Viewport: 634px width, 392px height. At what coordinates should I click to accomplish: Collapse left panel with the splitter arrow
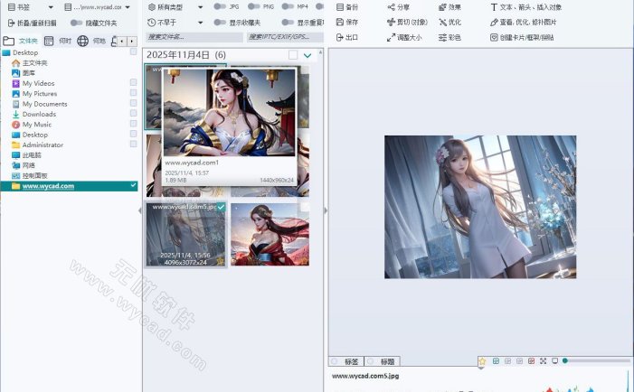140,210
